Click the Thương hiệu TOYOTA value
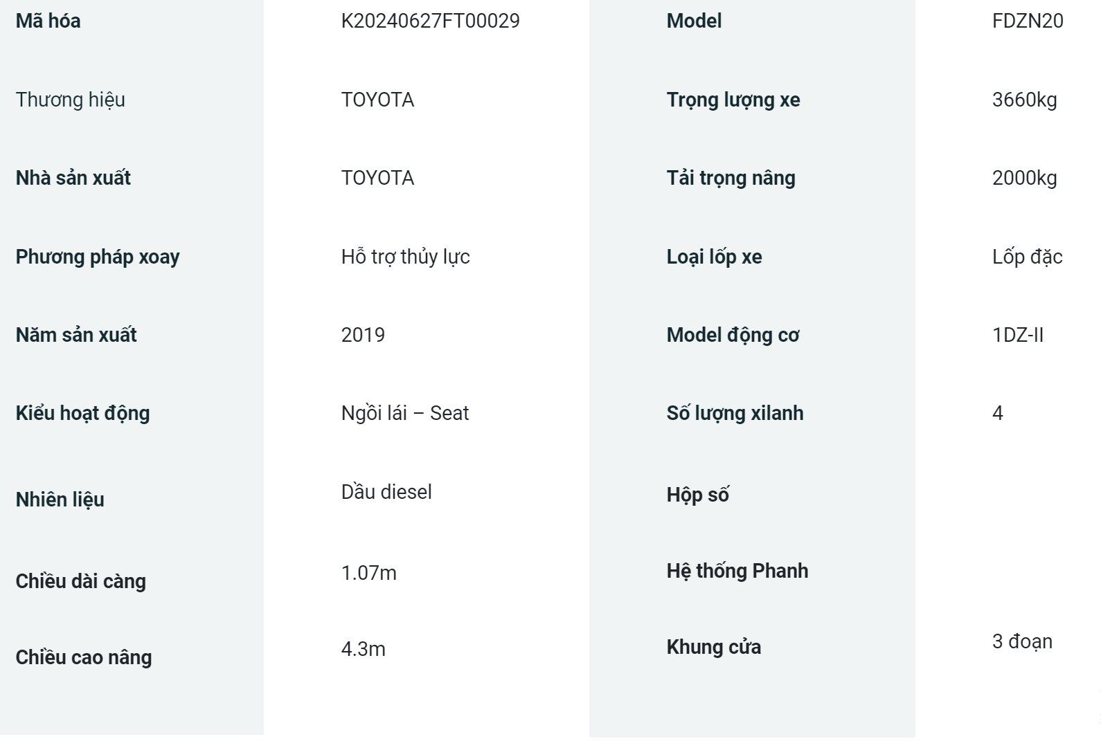1101x741 pixels. click(377, 100)
